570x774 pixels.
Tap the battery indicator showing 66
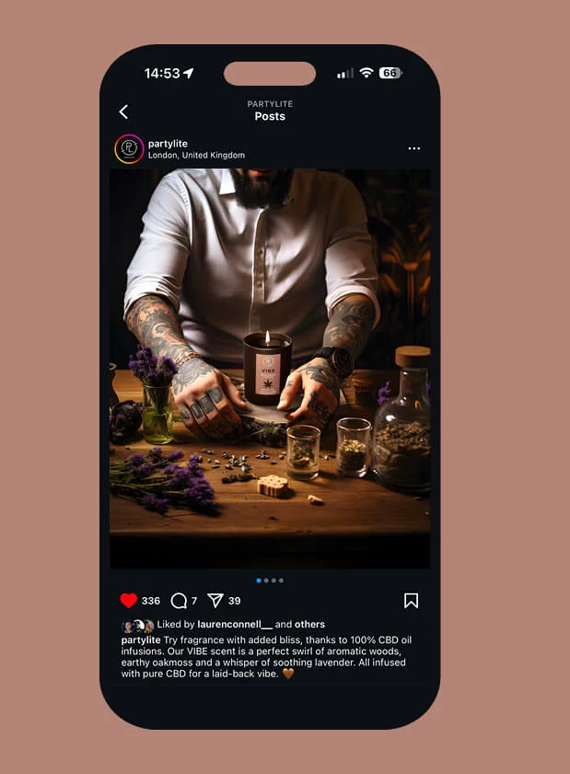(390, 73)
